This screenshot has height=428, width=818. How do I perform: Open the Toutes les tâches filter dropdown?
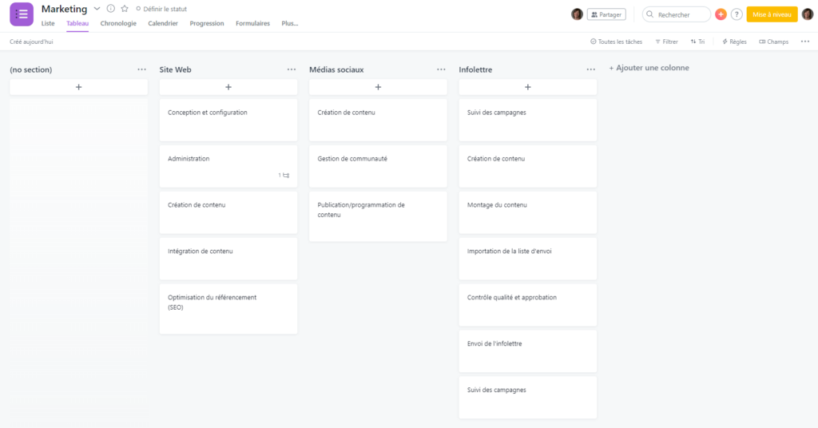[x=616, y=42]
